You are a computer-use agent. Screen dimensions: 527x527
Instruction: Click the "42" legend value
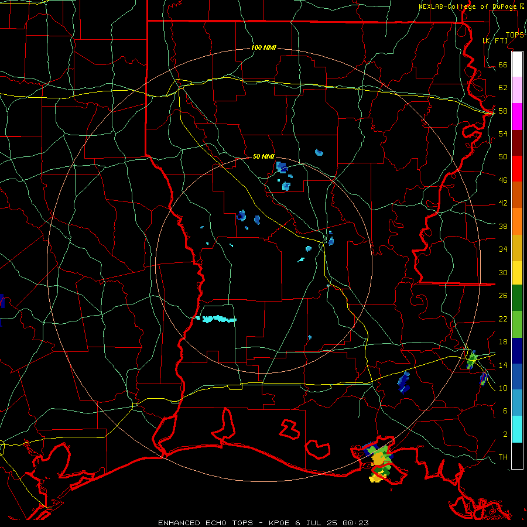503,203
